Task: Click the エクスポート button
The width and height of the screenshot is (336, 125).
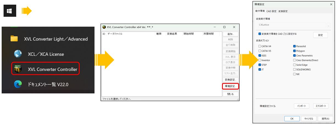Action: pyautogui.click(x=321, y=106)
